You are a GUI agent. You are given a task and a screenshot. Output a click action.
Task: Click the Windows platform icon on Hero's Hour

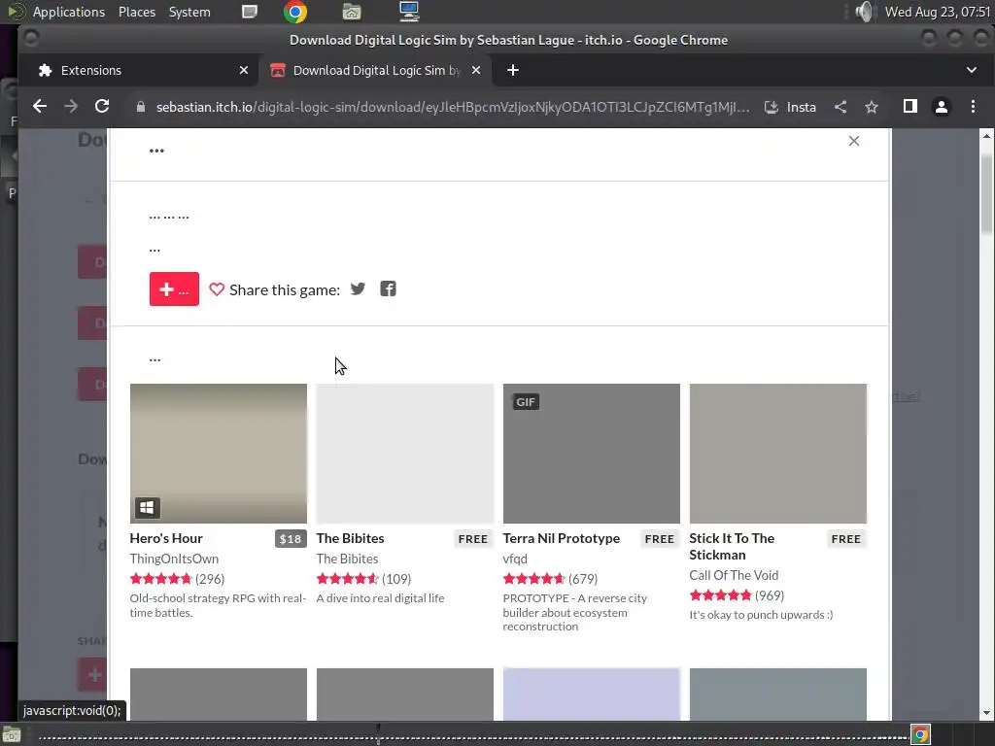click(x=148, y=507)
